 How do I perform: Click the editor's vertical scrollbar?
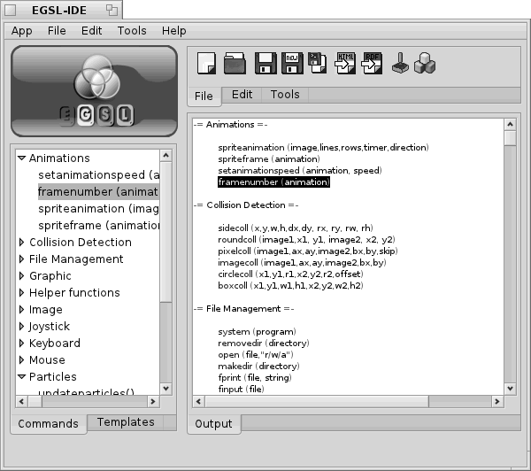[510, 266]
